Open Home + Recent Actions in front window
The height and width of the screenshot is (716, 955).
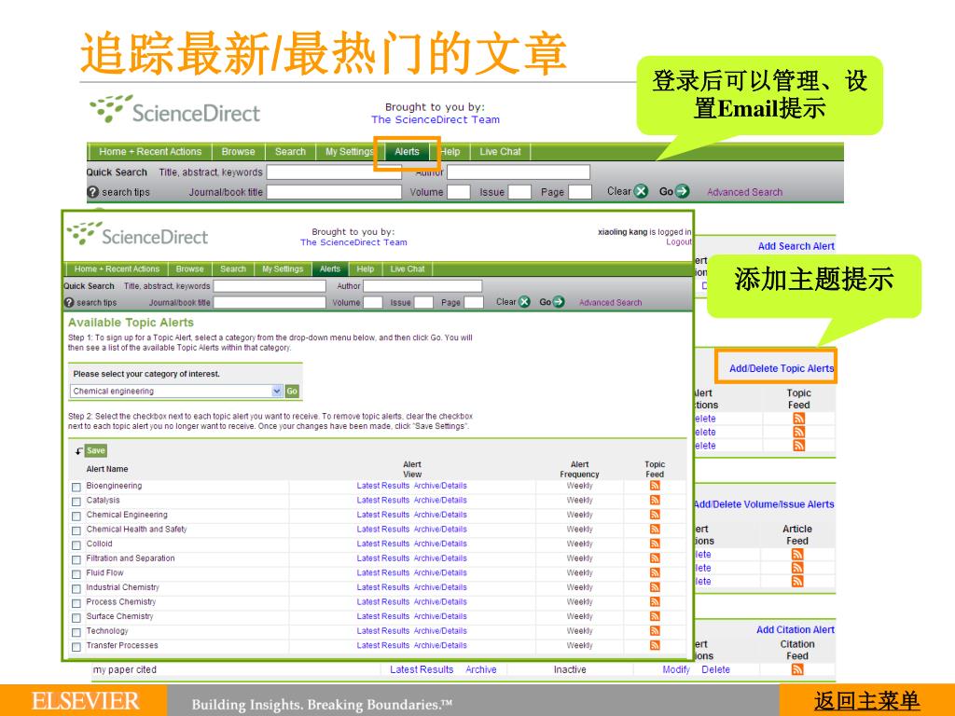coord(117,269)
